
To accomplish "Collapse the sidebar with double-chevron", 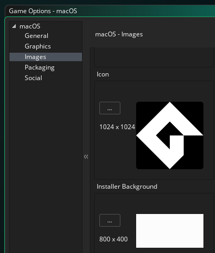I will (86, 157).
